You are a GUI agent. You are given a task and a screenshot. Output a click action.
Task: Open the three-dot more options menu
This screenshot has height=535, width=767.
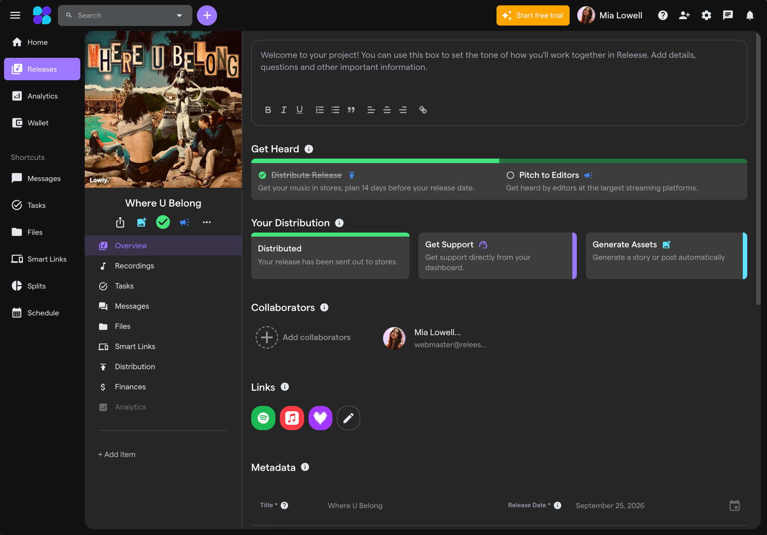(207, 222)
